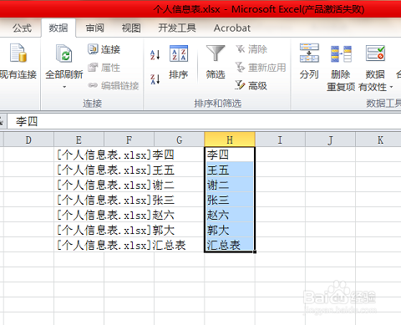Image resolution: width=401 pixels, height=325 pixels.
Task: Click the Refresh All icon (全部刷新)
Action: coord(64,53)
